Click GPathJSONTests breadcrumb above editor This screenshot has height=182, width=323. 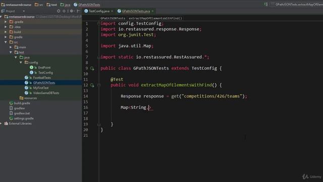click(113, 18)
